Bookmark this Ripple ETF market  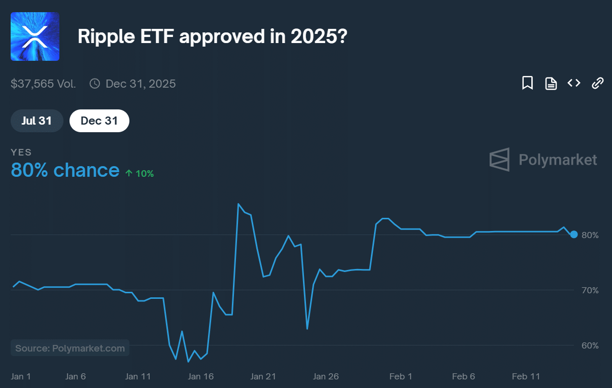(x=527, y=83)
